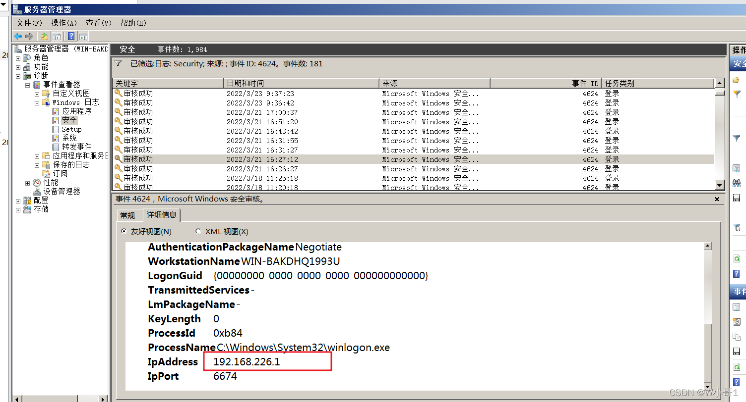Sort by the 事件 ID column header
This screenshot has height=402, width=746.
tap(546, 83)
